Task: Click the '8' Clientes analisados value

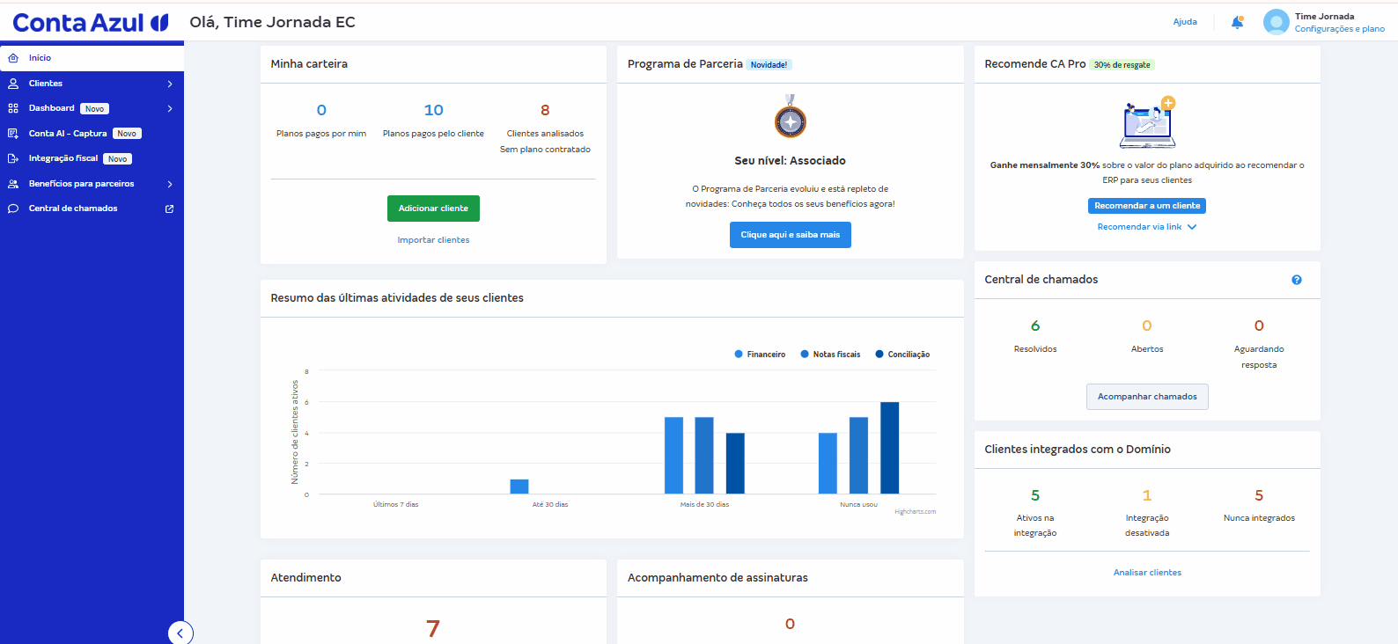Action: (545, 110)
